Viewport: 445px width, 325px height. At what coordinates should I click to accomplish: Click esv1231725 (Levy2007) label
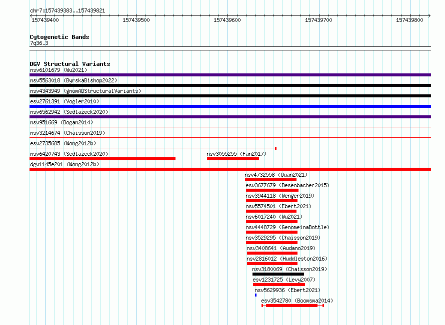coord(284,280)
